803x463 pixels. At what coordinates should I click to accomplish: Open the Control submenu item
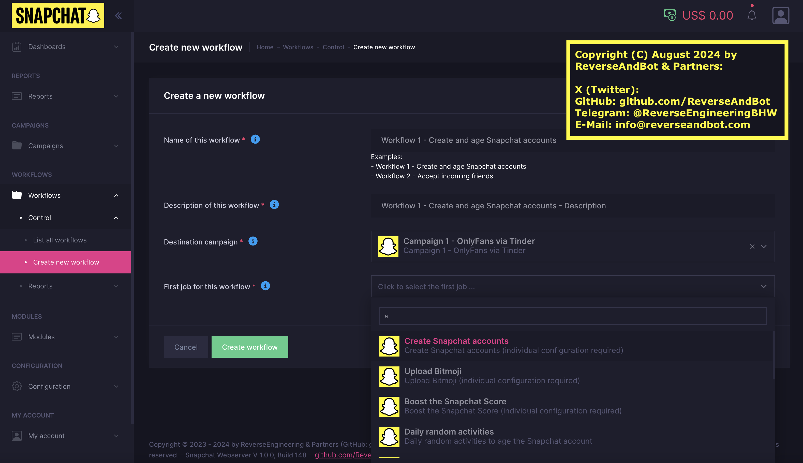(66, 218)
